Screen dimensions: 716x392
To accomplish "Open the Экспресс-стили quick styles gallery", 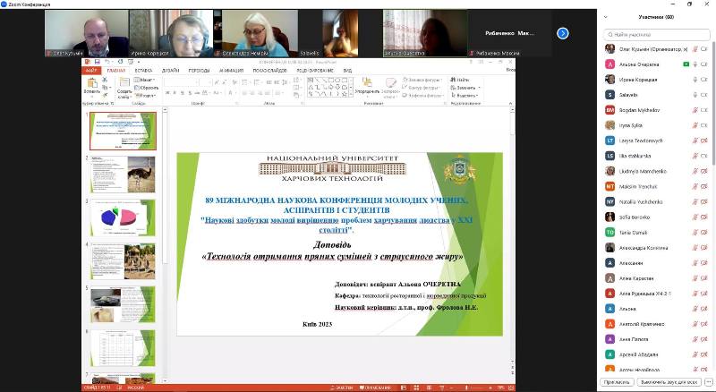I will pos(390,88).
